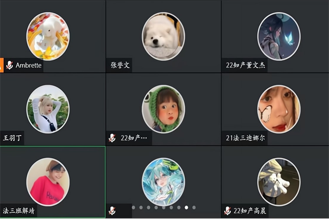
Task: Click the muted mic under the Miku avatar
Action: (x=112, y=211)
